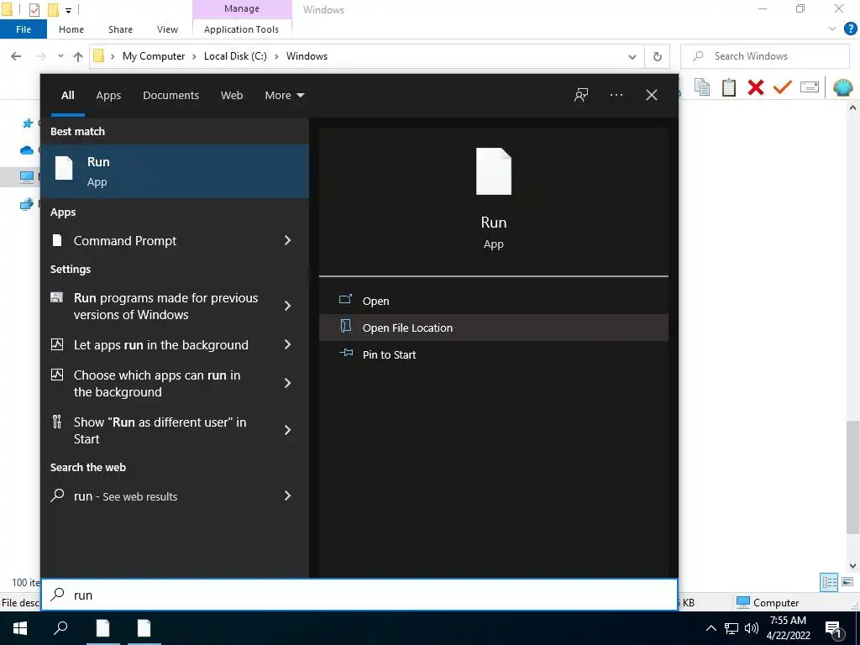
Task: Click the search box containing run
Action: coord(359,595)
